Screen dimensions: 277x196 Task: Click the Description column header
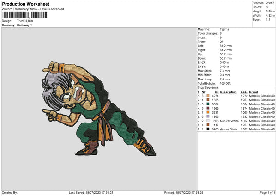[x=228, y=92]
